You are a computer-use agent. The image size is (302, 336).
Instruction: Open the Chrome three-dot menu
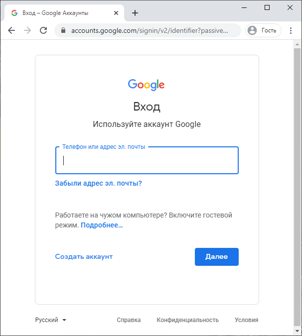[x=291, y=30]
